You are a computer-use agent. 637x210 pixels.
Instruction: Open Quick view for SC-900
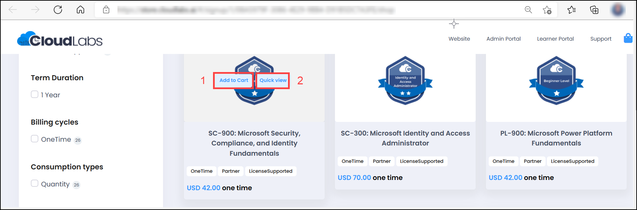(273, 80)
